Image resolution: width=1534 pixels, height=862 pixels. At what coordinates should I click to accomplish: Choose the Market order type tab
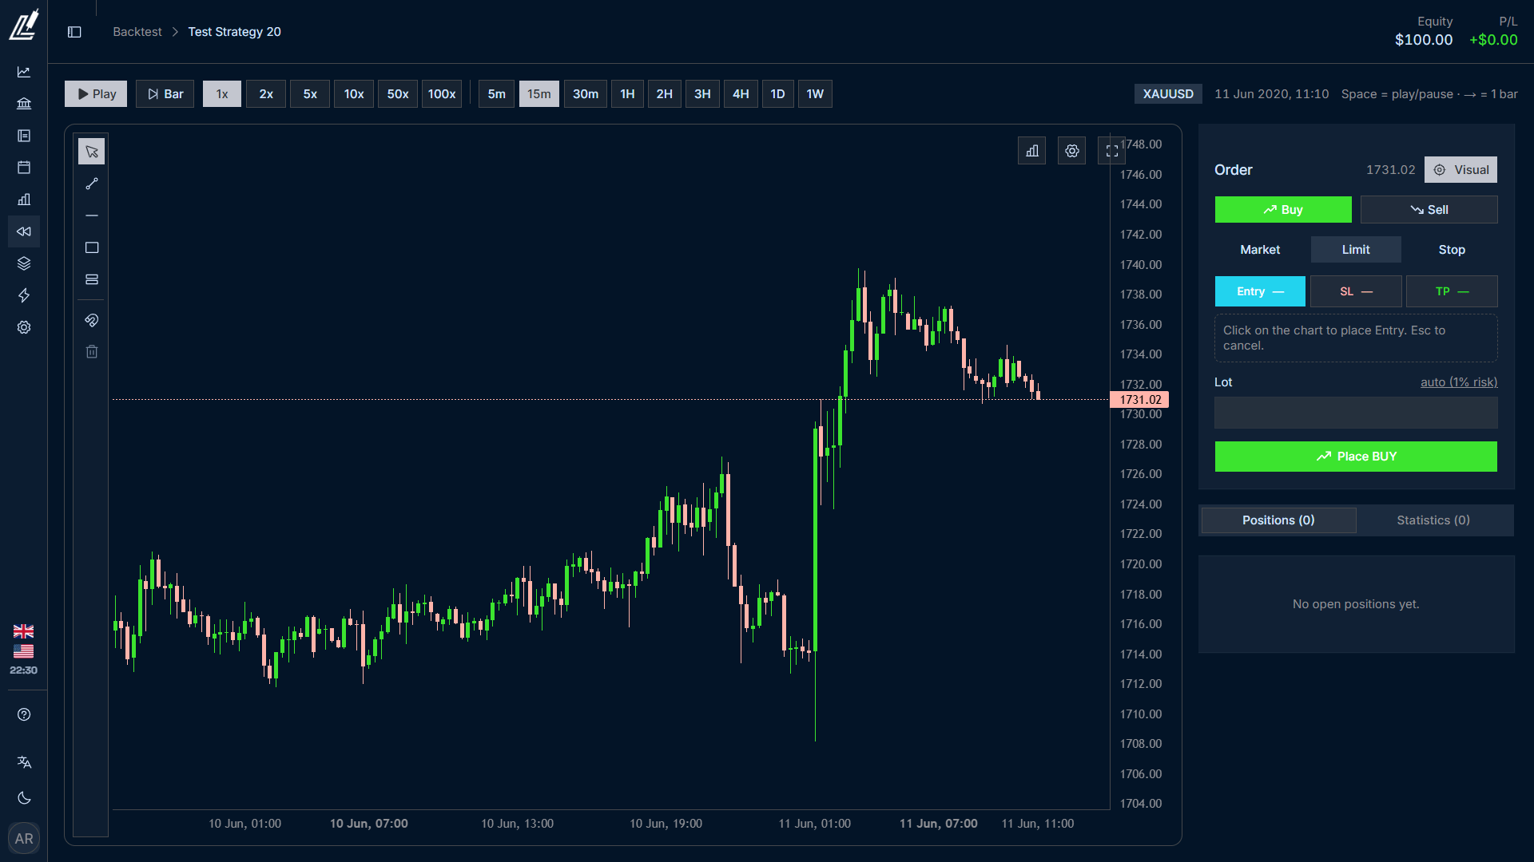[1260, 250]
